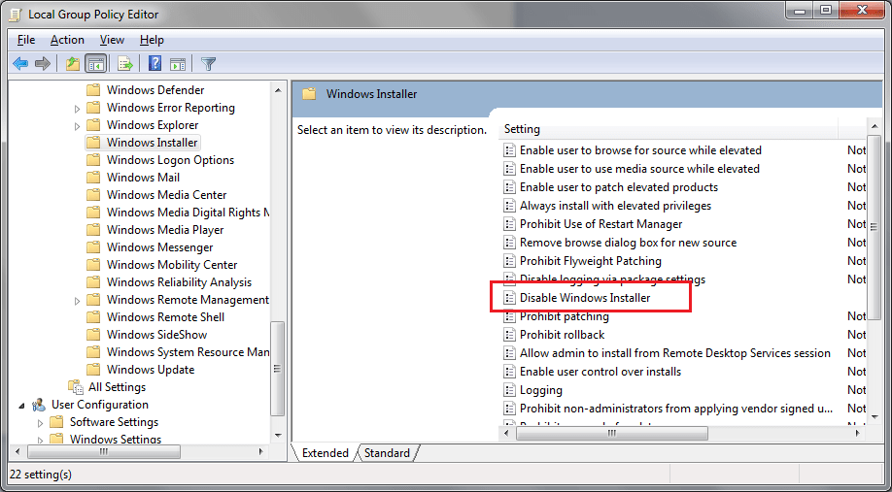Toggle the Show/Hide Action Pane icon
The height and width of the screenshot is (492, 892).
point(178,64)
